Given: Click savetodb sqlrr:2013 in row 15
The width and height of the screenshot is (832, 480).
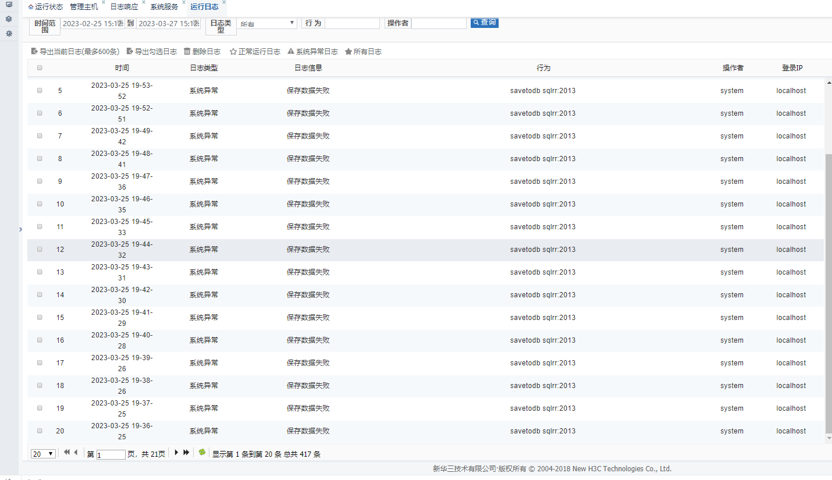Looking at the screenshot, I should (x=543, y=318).
